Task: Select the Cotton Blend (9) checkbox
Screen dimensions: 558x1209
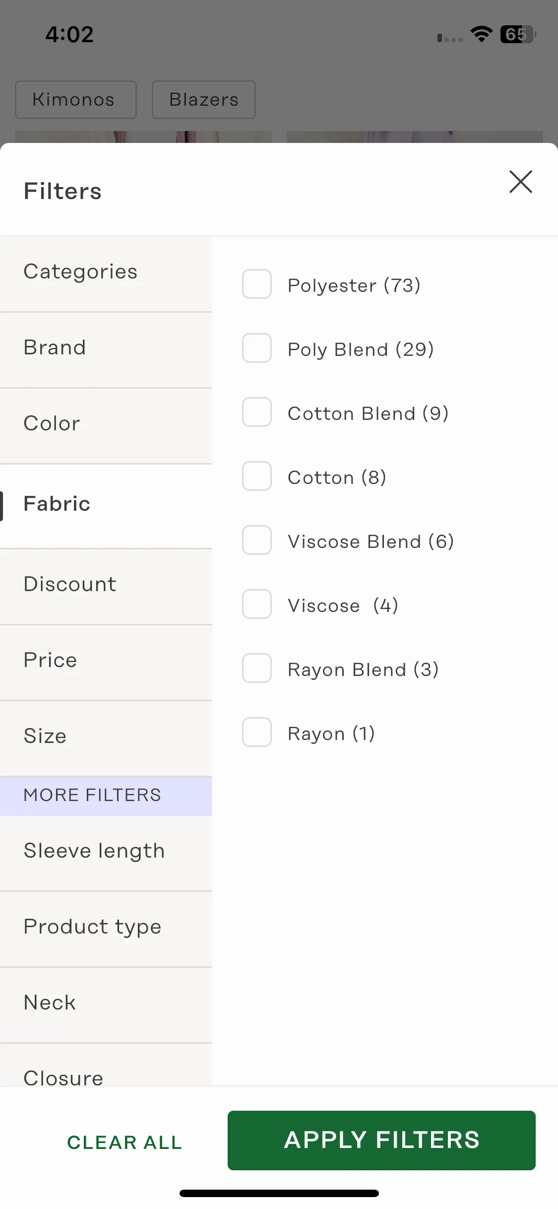Action: (x=257, y=412)
